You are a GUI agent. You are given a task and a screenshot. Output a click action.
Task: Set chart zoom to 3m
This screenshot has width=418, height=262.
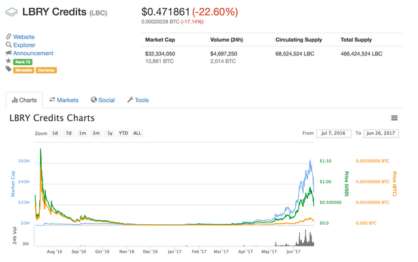pos(96,133)
